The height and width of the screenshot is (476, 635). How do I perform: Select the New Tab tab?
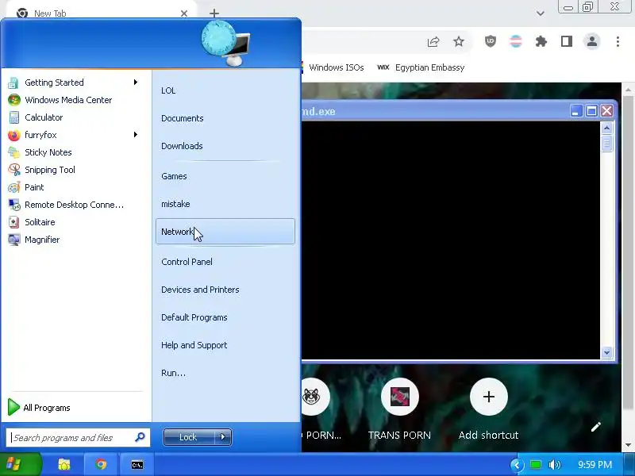[x=102, y=13]
